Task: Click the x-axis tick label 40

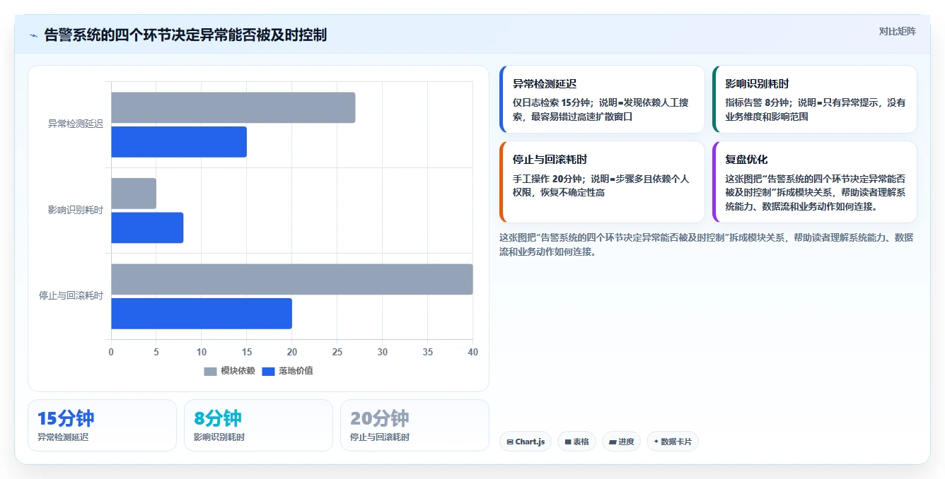Action: click(473, 352)
